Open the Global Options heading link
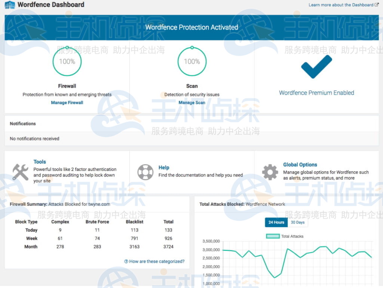 click(300, 165)
